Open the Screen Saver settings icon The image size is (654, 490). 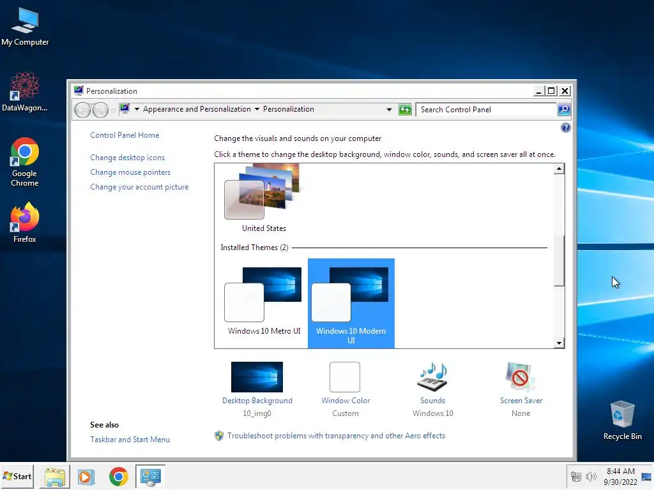click(x=521, y=376)
